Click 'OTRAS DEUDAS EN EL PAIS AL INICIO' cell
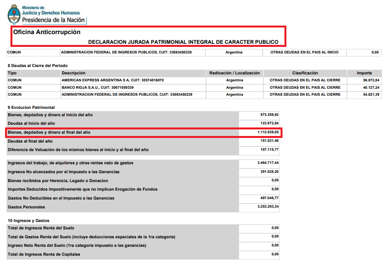Image resolution: width=390 pixels, height=265 pixels. pyautogui.click(x=305, y=52)
